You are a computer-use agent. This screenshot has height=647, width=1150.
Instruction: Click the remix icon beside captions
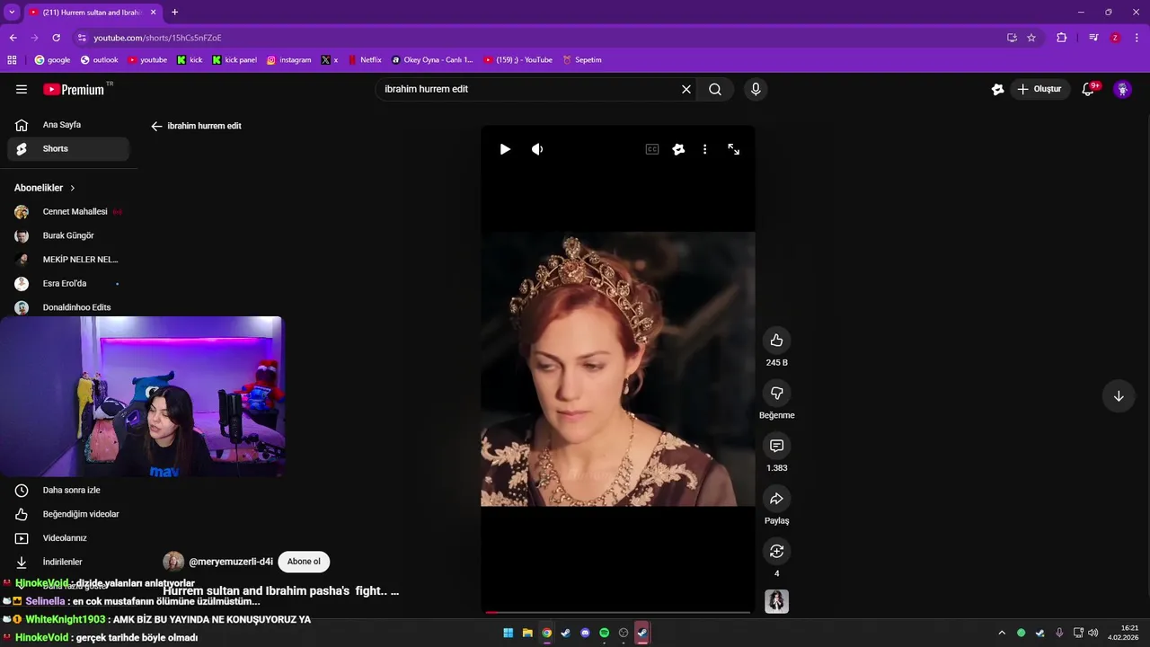[x=678, y=149]
